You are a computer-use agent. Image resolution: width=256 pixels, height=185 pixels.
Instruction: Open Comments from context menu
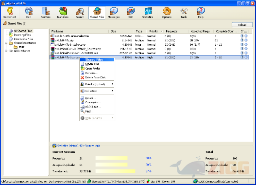97,102
